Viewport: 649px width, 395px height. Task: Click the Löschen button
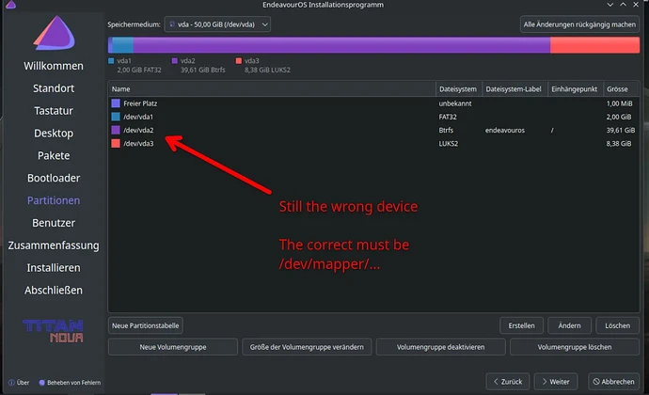pos(618,325)
